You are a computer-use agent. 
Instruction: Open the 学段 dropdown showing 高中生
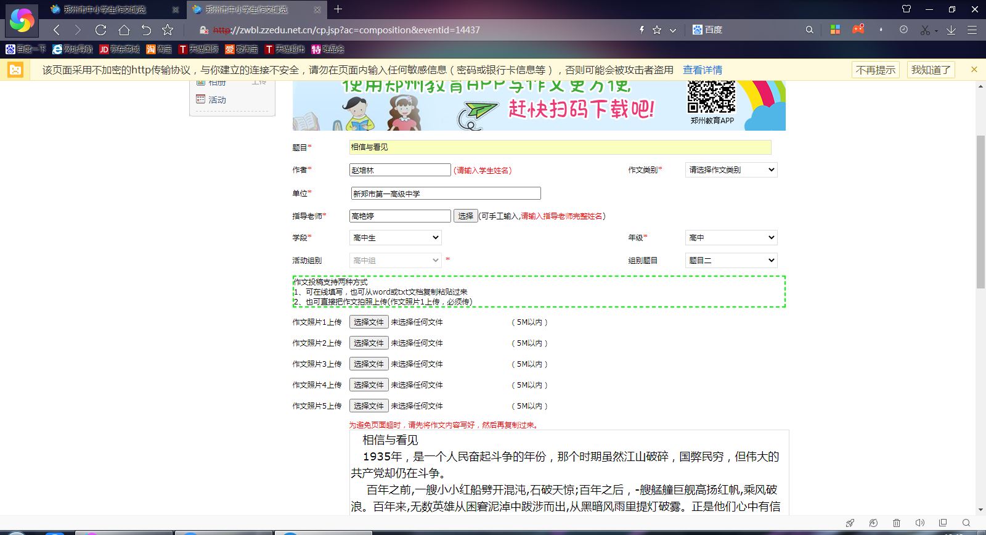click(395, 238)
